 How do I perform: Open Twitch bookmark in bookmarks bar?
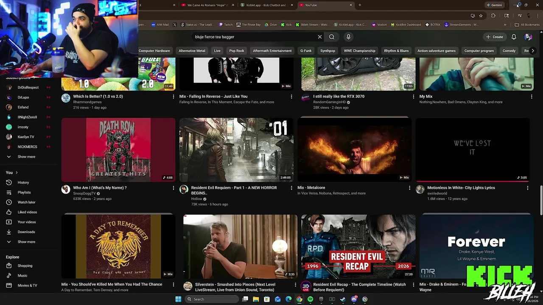(x=226, y=25)
